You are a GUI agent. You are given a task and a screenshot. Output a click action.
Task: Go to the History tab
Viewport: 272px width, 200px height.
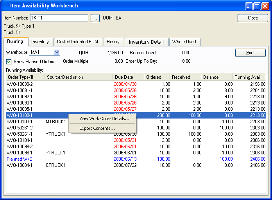[113, 42]
